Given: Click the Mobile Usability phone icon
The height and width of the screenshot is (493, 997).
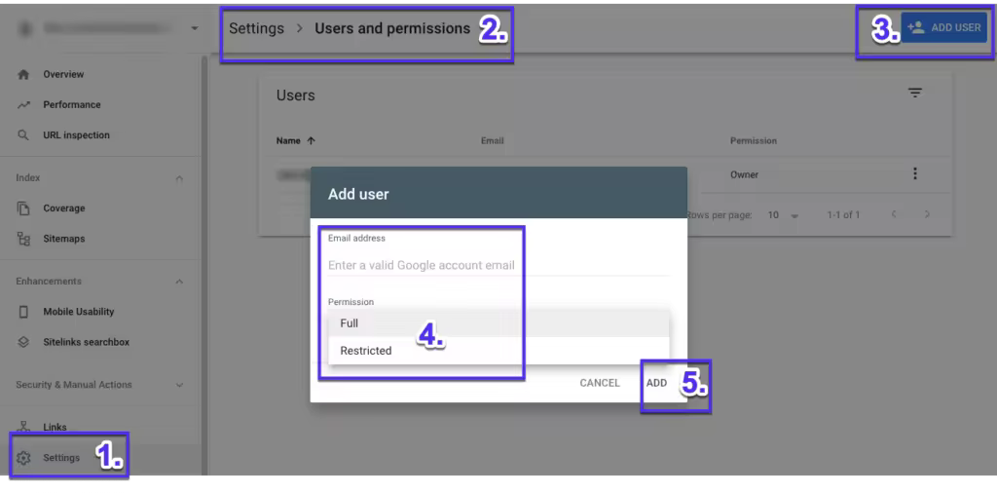Looking at the screenshot, I should tap(23, 313).
